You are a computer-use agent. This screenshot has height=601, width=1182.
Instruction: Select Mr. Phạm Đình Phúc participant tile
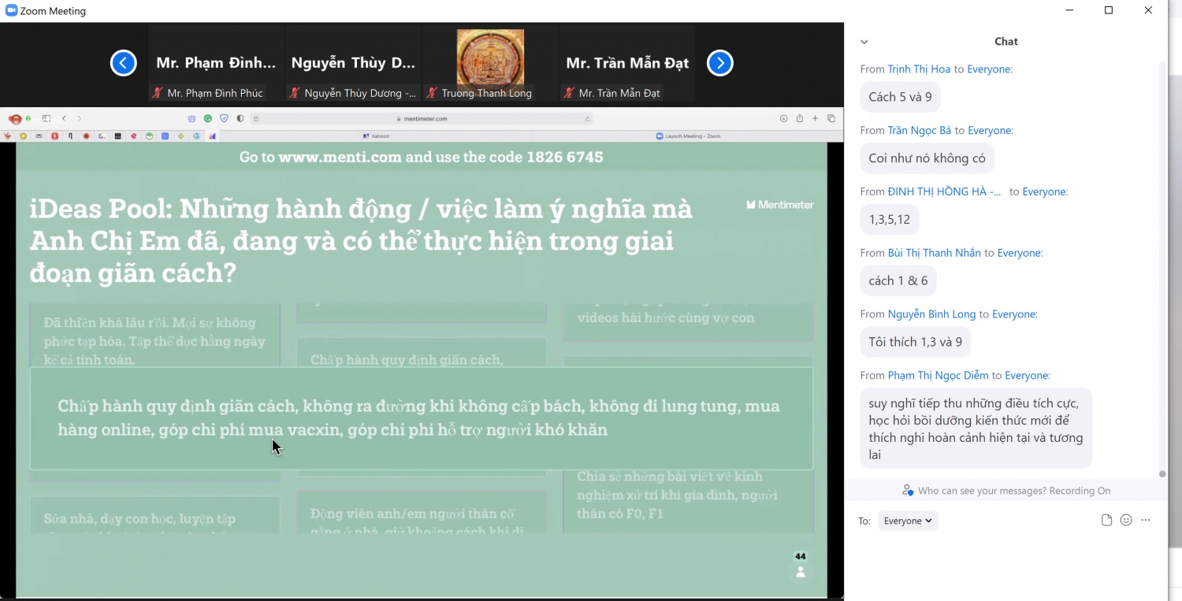coord(216,64)
